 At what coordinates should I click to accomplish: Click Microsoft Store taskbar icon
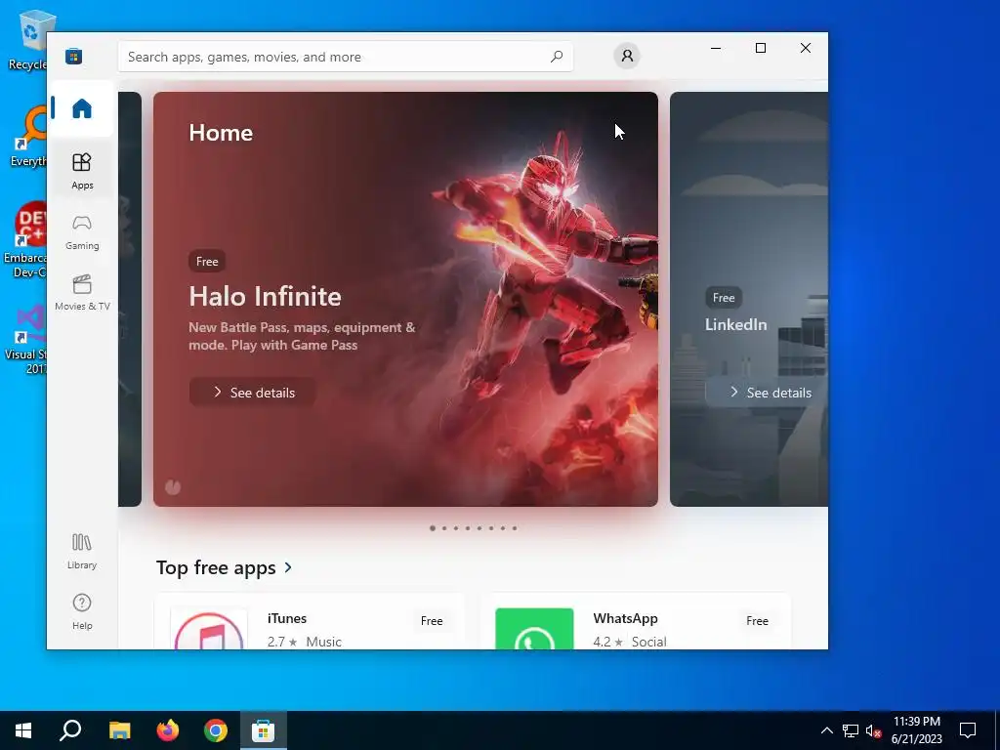pyautogui.click(x=264, y=730)
